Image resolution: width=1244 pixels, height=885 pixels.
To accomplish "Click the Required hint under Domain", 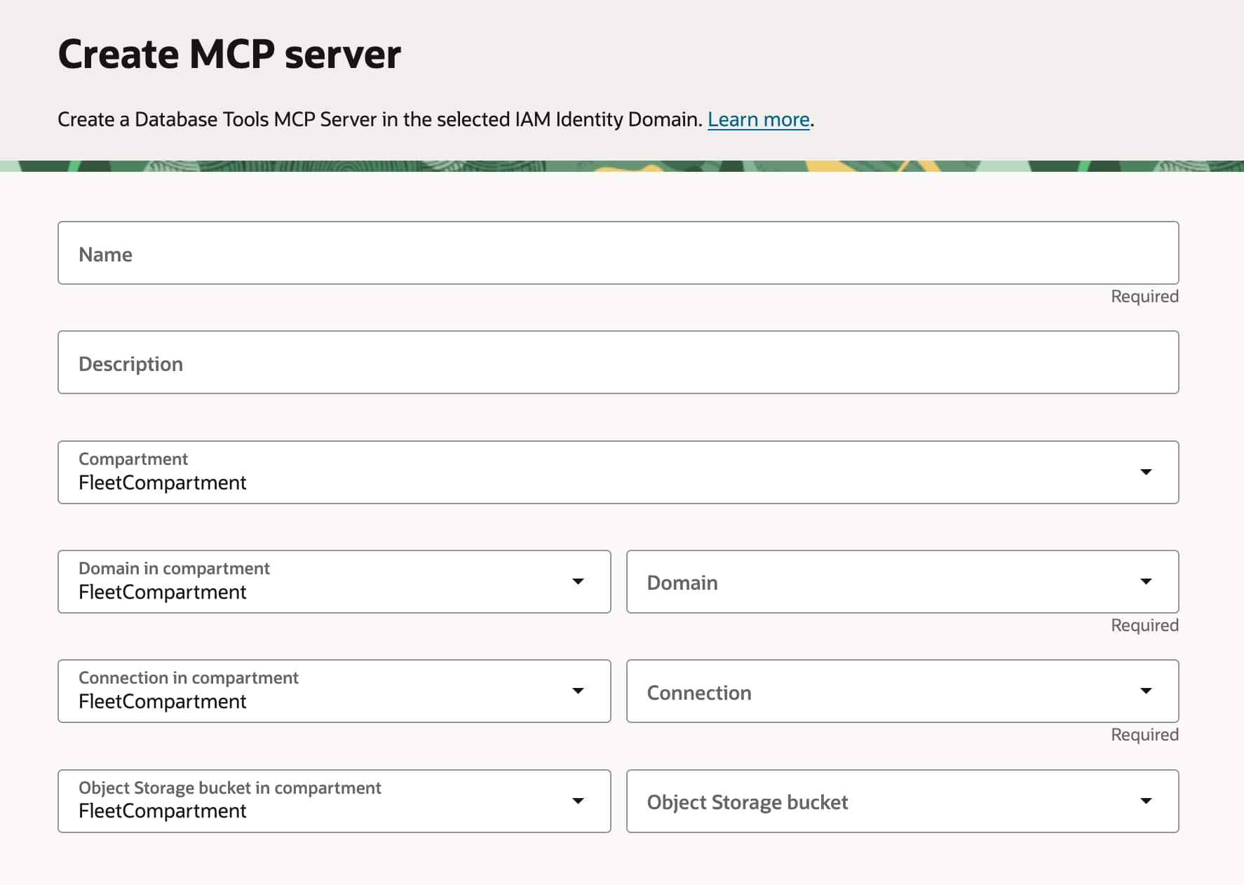I will pos(1144,626).
